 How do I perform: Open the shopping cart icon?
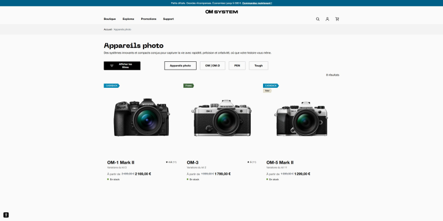337,19
